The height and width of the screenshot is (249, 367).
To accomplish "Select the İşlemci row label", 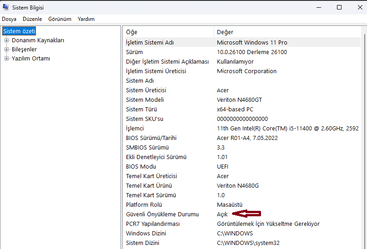I will 135,129.
